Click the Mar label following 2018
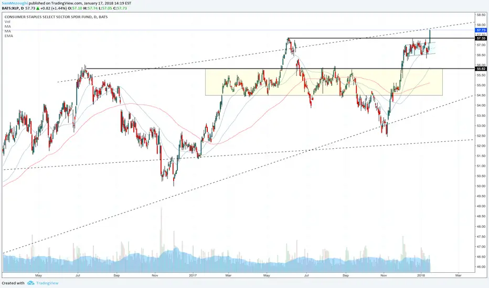This screenshot has height=288, width=489. click(458, 275)
